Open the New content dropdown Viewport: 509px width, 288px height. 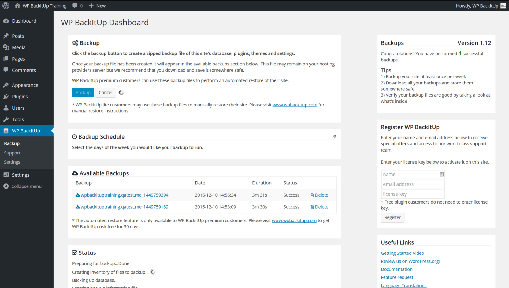(97, 6)
